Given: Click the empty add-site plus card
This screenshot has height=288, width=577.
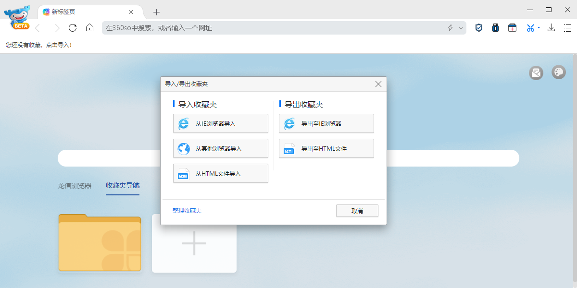Looking at the screenshot, I should tap(194, 243).
